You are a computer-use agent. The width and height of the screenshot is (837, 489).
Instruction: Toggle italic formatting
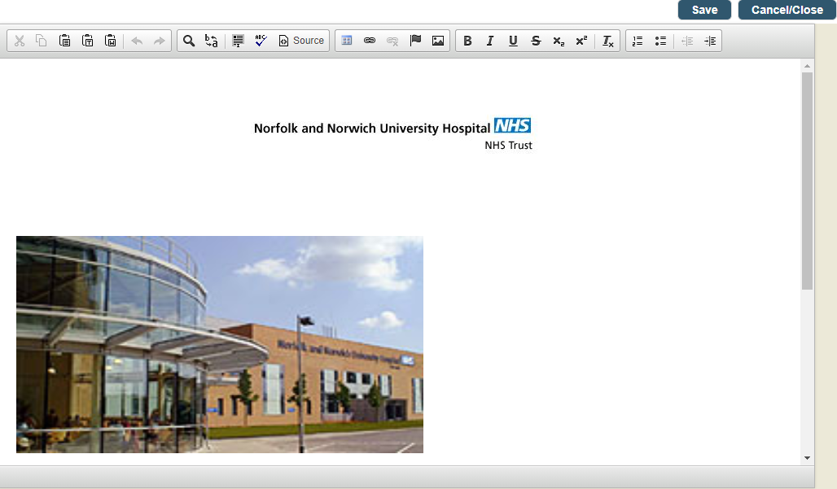[x=490, y=41]
